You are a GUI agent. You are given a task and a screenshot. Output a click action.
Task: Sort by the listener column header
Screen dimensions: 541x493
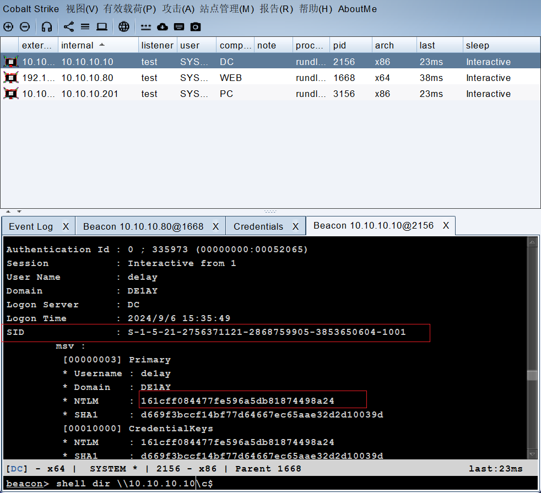coord(158,45)
